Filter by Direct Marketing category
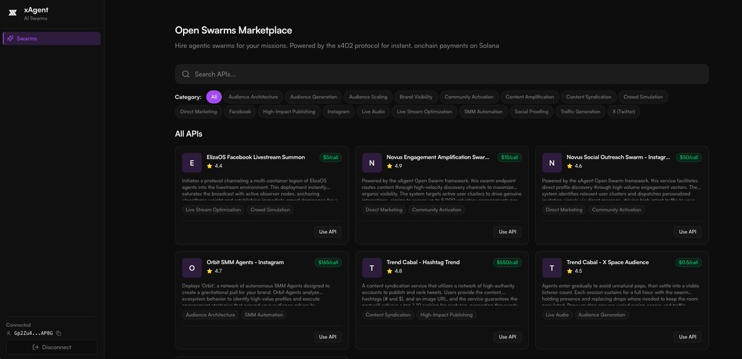Viewport: 742px width, 359px height. pos(198,112)
